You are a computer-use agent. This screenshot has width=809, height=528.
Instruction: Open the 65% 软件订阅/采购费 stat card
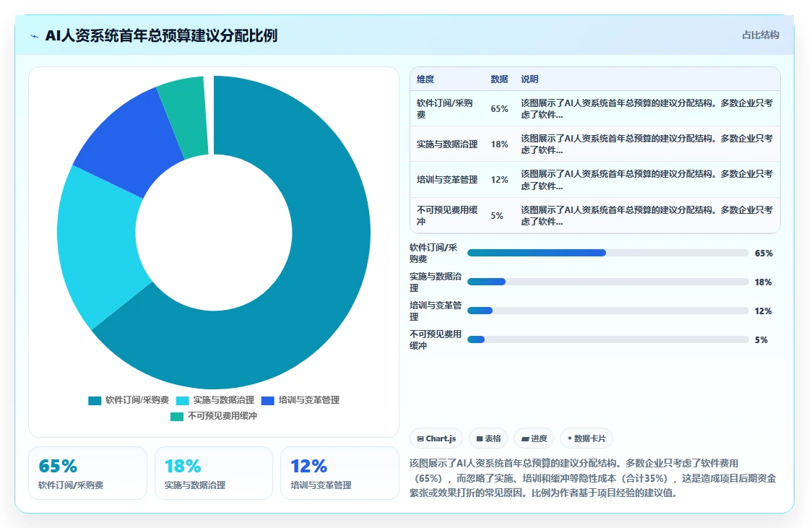coord(87,473)
